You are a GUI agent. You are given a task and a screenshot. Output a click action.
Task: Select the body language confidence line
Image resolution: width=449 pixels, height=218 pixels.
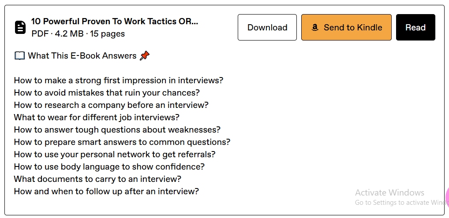click(x=109, y=166)
